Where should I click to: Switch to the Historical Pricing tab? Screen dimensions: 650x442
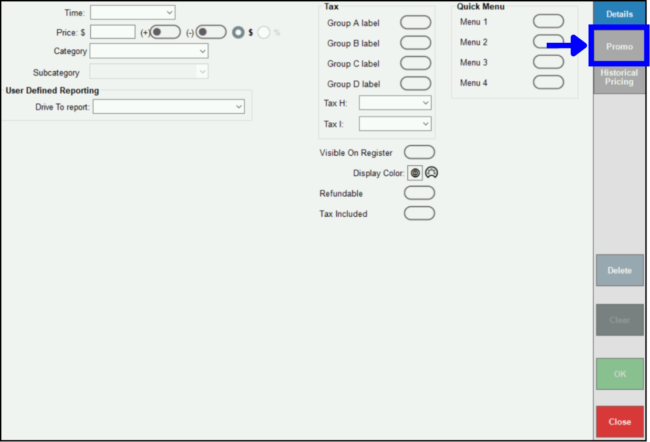point(619,78)
